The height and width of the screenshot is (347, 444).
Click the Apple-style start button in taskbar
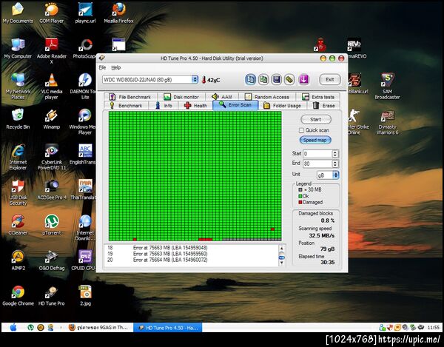(x=13, y=328)
